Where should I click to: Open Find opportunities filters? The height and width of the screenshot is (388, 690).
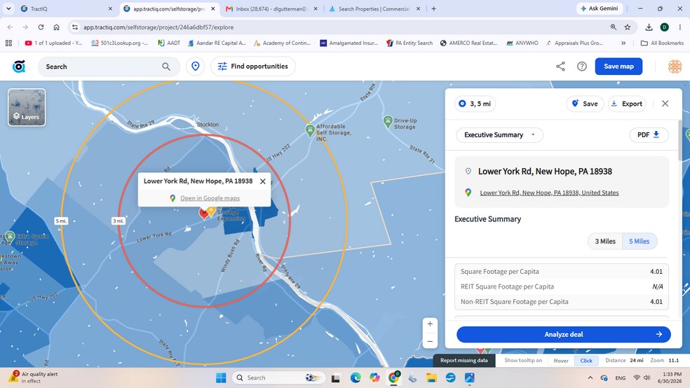click(x=253, y=67)
